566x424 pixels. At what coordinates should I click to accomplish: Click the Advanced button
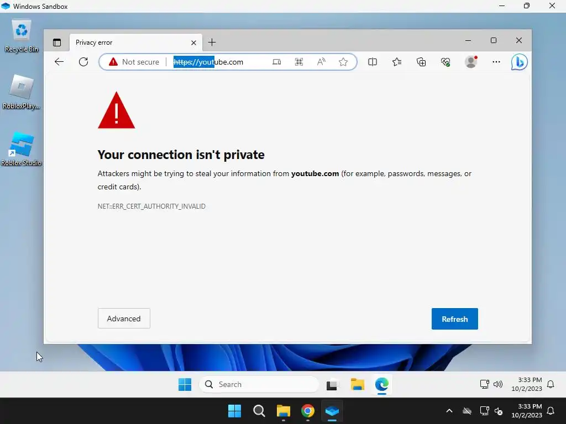coord(124,319)
